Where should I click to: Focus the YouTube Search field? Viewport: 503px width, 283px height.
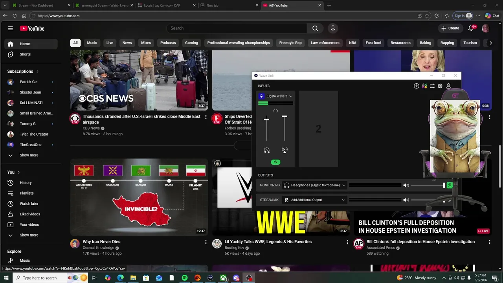pyautogui.click(x=237, y=28)
